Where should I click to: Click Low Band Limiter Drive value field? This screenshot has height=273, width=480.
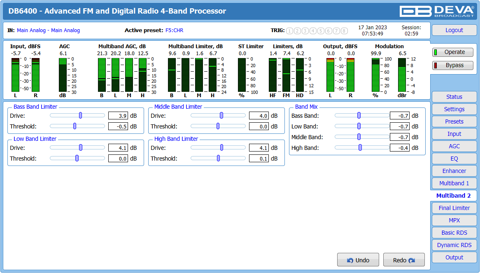click(118, 148)
